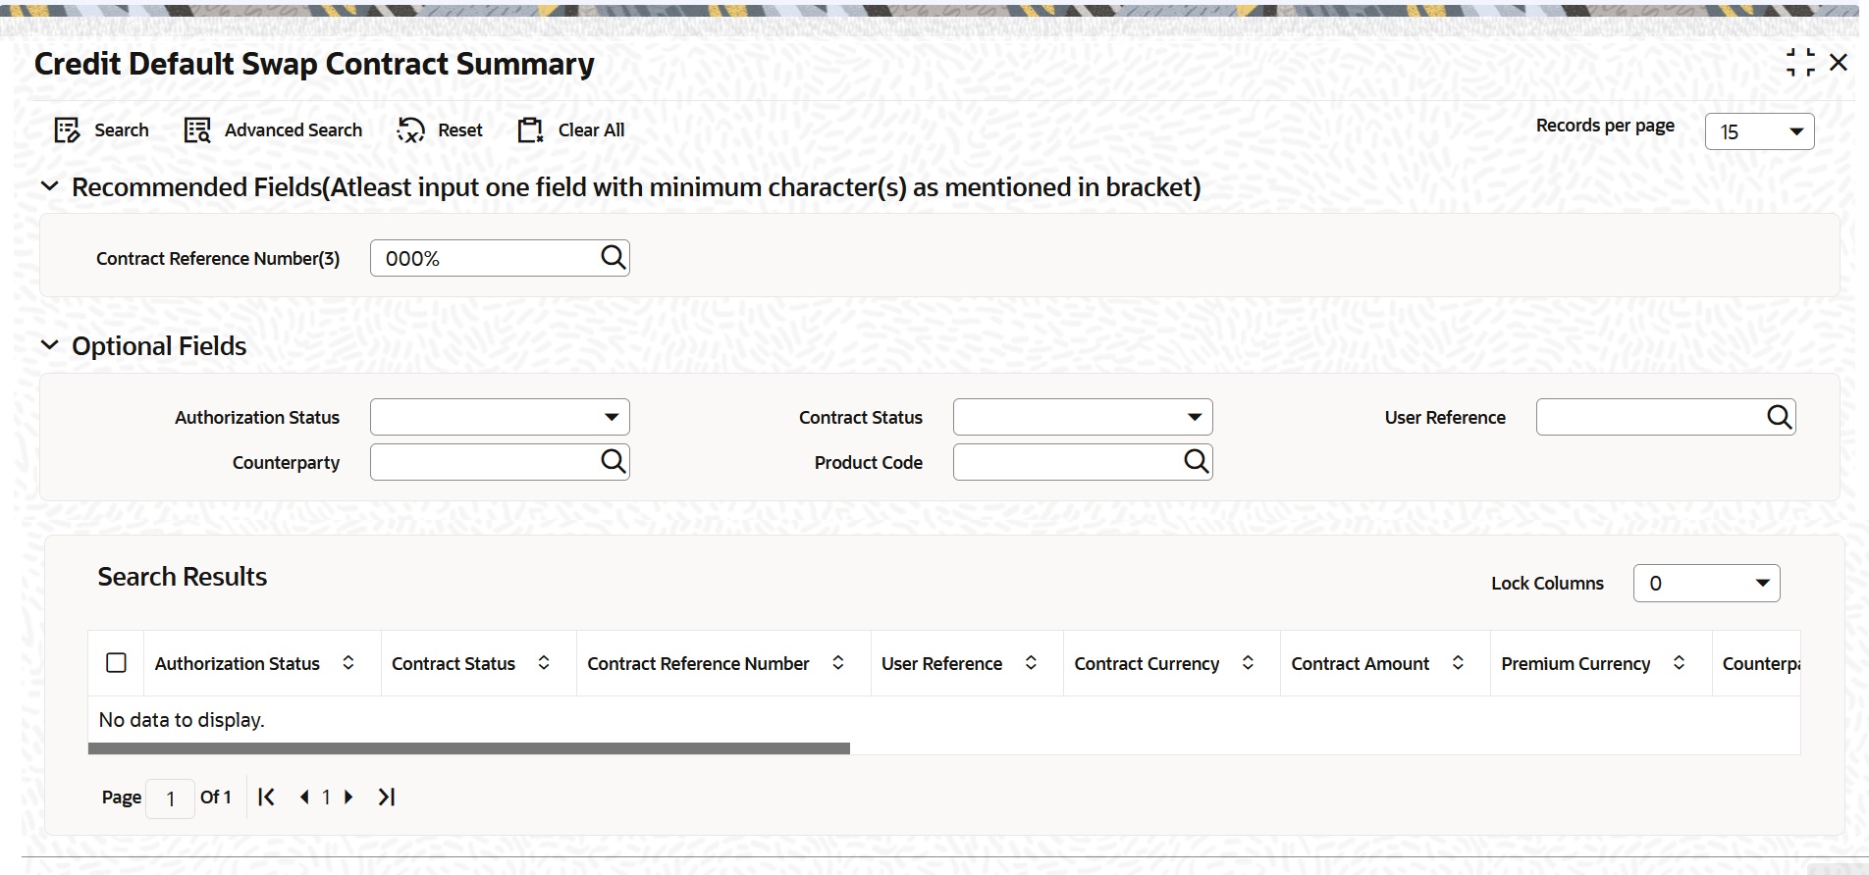Open User Reference lookup magnifier

[1779, 417]
